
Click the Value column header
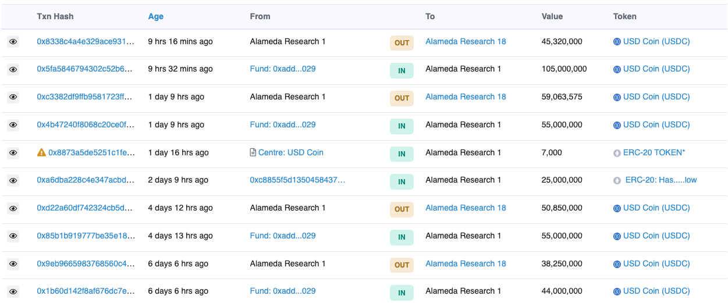(x=552, y=16)
